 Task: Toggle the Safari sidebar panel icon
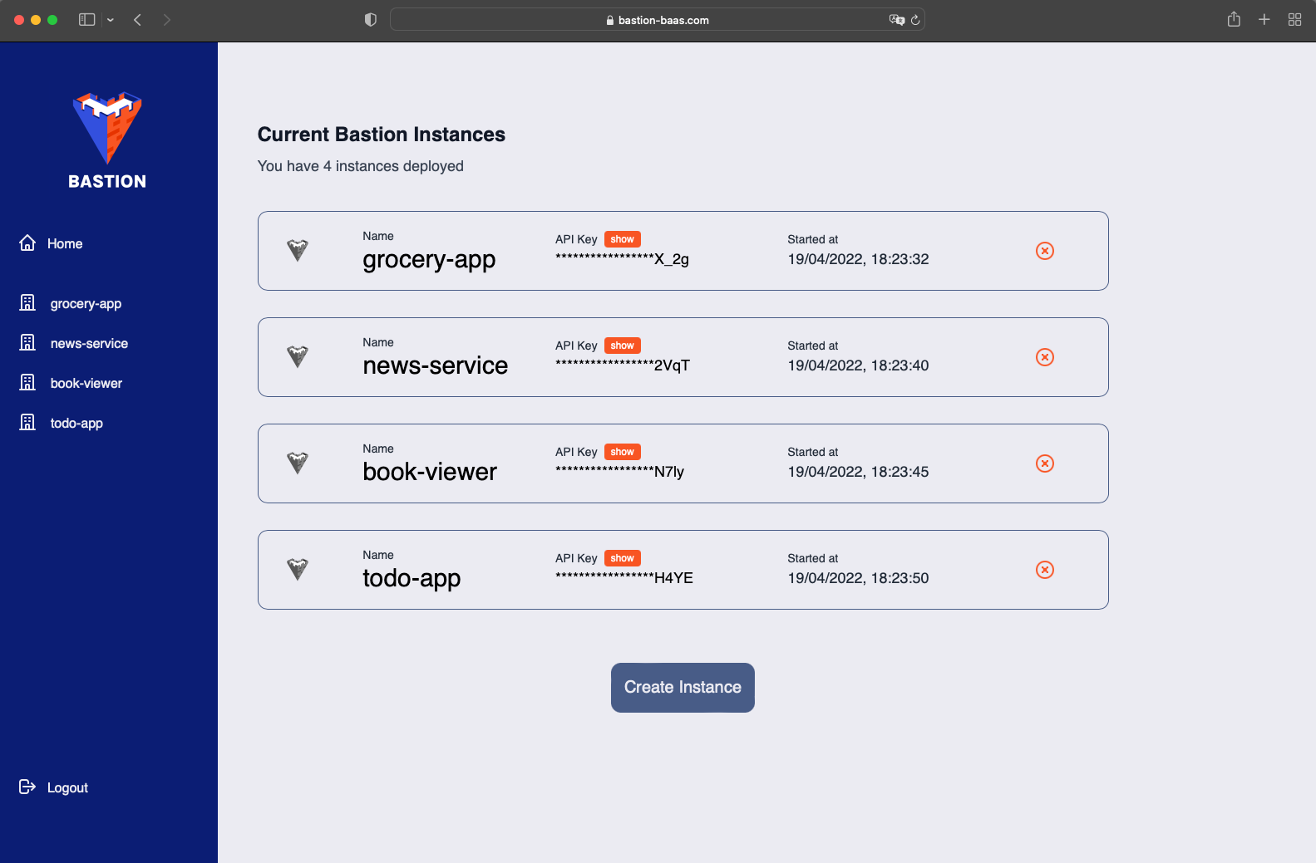click(x=86, y=19)
